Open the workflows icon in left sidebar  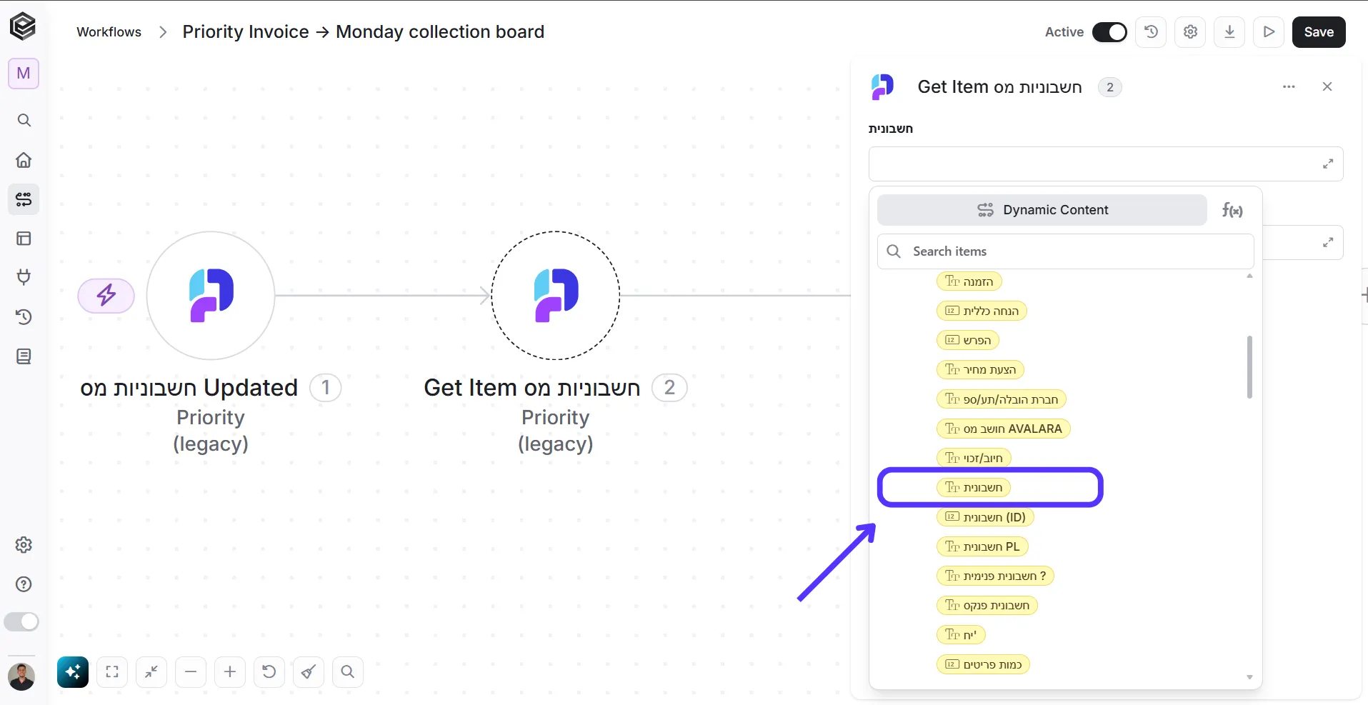24,199
